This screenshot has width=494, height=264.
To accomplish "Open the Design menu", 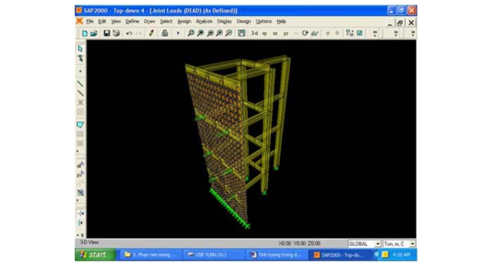I will tap(244, 21).
